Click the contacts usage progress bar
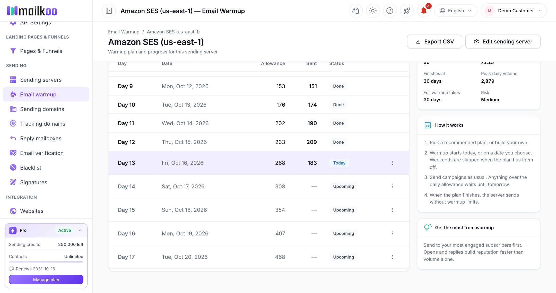 click(x=46, y=262)
